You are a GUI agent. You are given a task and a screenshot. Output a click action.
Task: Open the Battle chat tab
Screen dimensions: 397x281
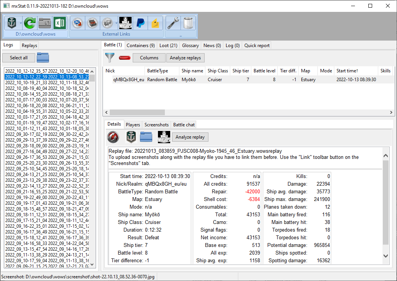click(184, 125)
